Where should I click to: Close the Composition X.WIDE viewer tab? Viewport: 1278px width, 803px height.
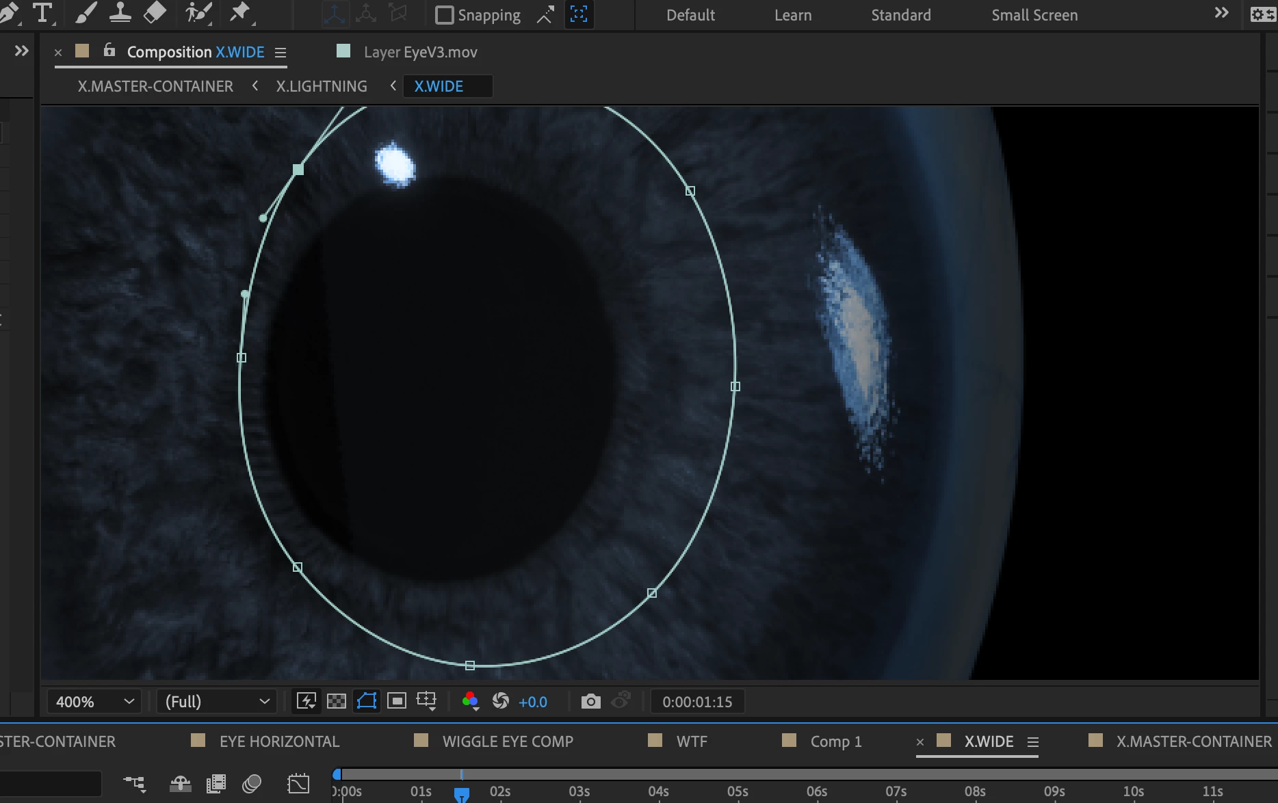click(x=58, y=53)
